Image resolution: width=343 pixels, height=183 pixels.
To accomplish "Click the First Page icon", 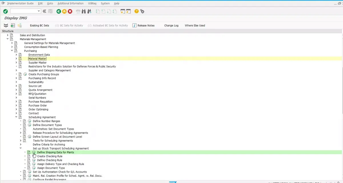I will pos(98,11).
